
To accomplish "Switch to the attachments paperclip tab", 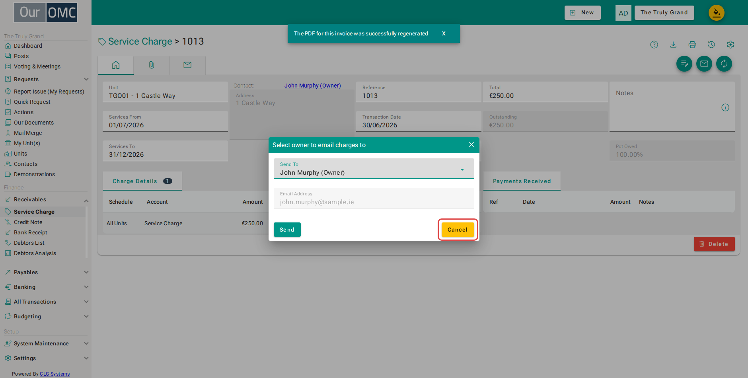I will (x=152, y=65).
